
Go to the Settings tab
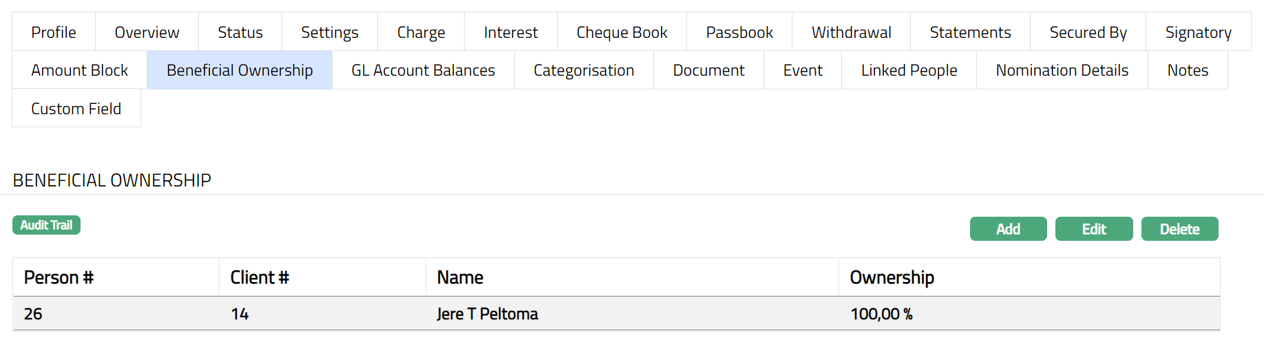pyautogui.click(x=330, y=32)
